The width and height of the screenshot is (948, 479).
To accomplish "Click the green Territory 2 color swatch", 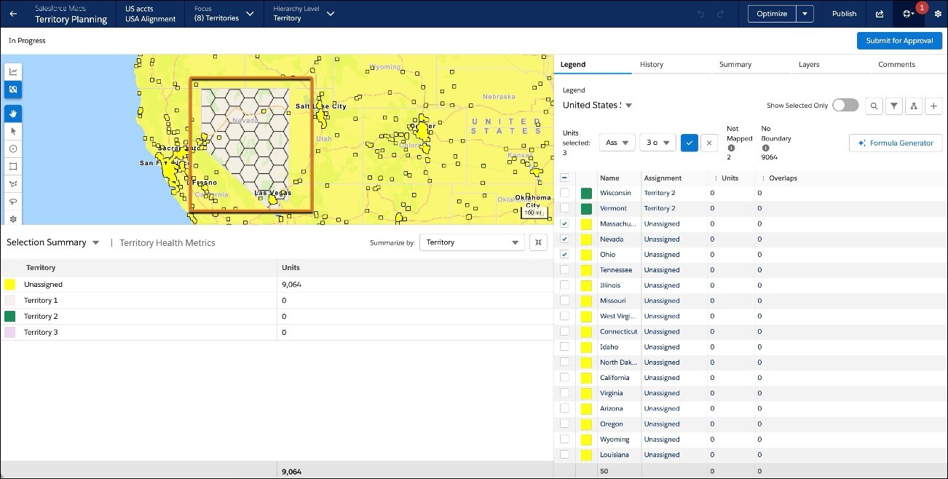I will click(x=9, y=317).
